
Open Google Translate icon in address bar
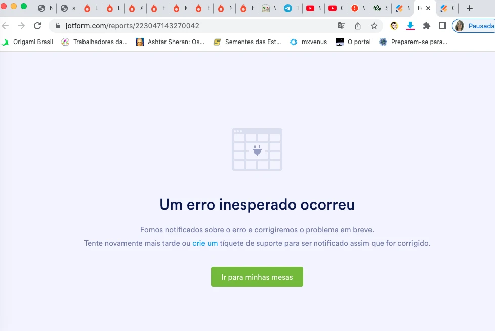click(x=342, y=25)
